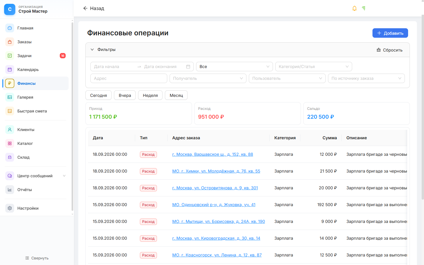Select the Неделя period filter
The image size is (424, 265).
pos(150,95)
